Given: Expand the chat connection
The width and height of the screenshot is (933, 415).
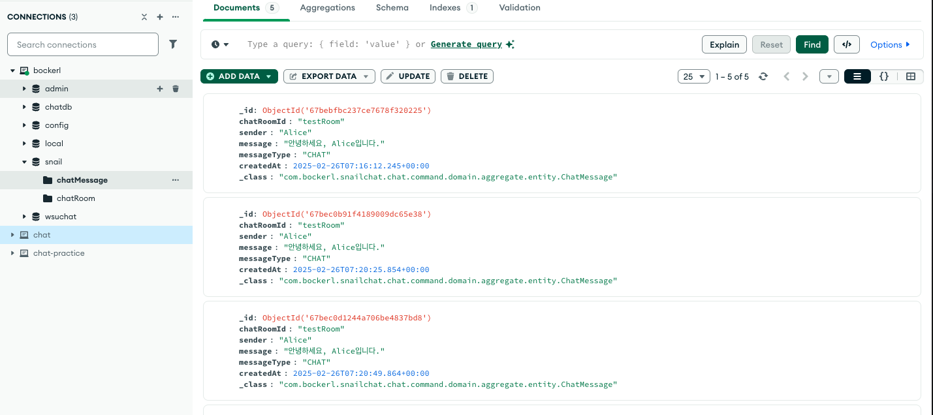Looking at the screenshot, I should 12,235.
